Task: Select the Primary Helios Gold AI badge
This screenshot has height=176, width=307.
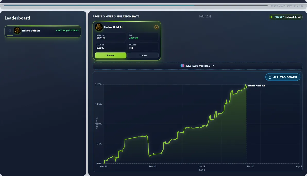Action: (286, 17)
